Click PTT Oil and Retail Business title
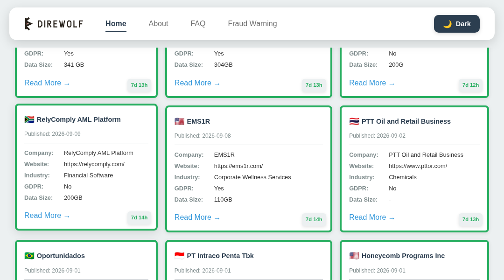This screenshot has height=280, width=504. 406,121
